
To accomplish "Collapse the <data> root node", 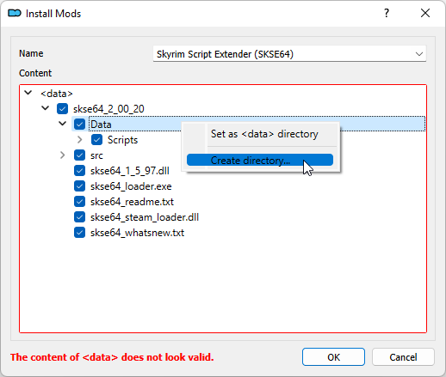I will [28, 93].
